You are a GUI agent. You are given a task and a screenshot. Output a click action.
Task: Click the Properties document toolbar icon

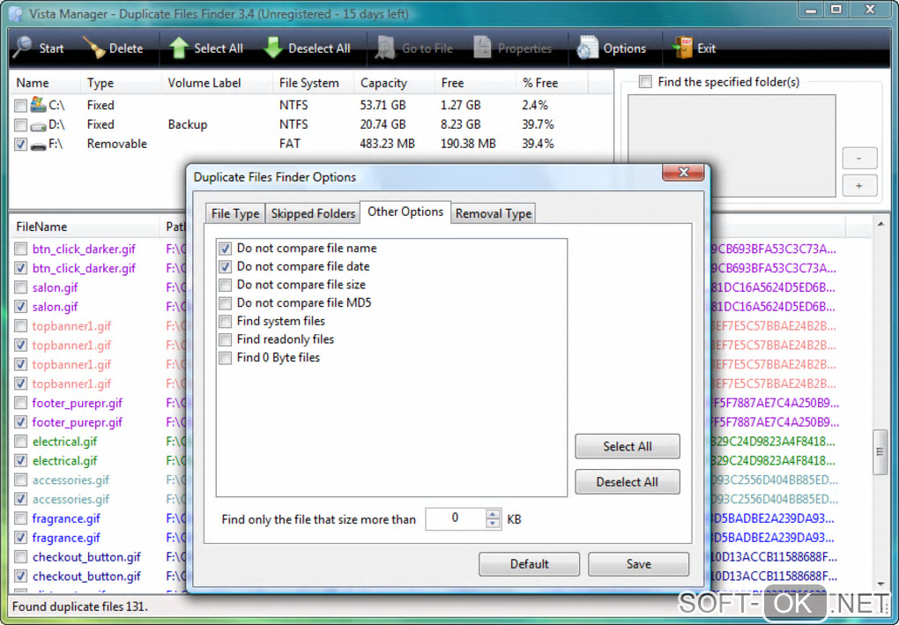pos(482,48)
